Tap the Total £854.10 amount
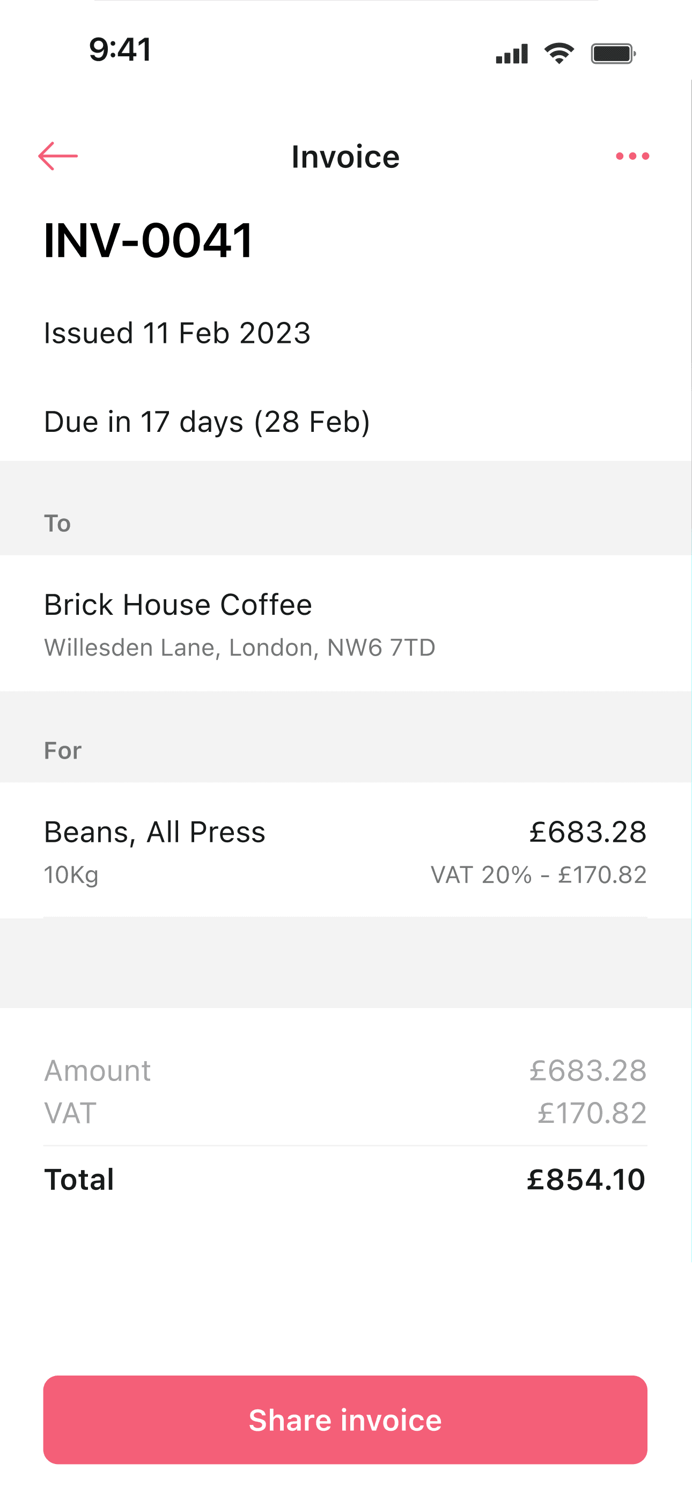This screenshot has height=1500, width=692. [585, 1180]
